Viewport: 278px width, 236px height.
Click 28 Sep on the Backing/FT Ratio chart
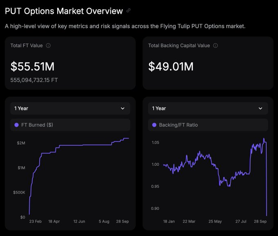coord(260,221)
